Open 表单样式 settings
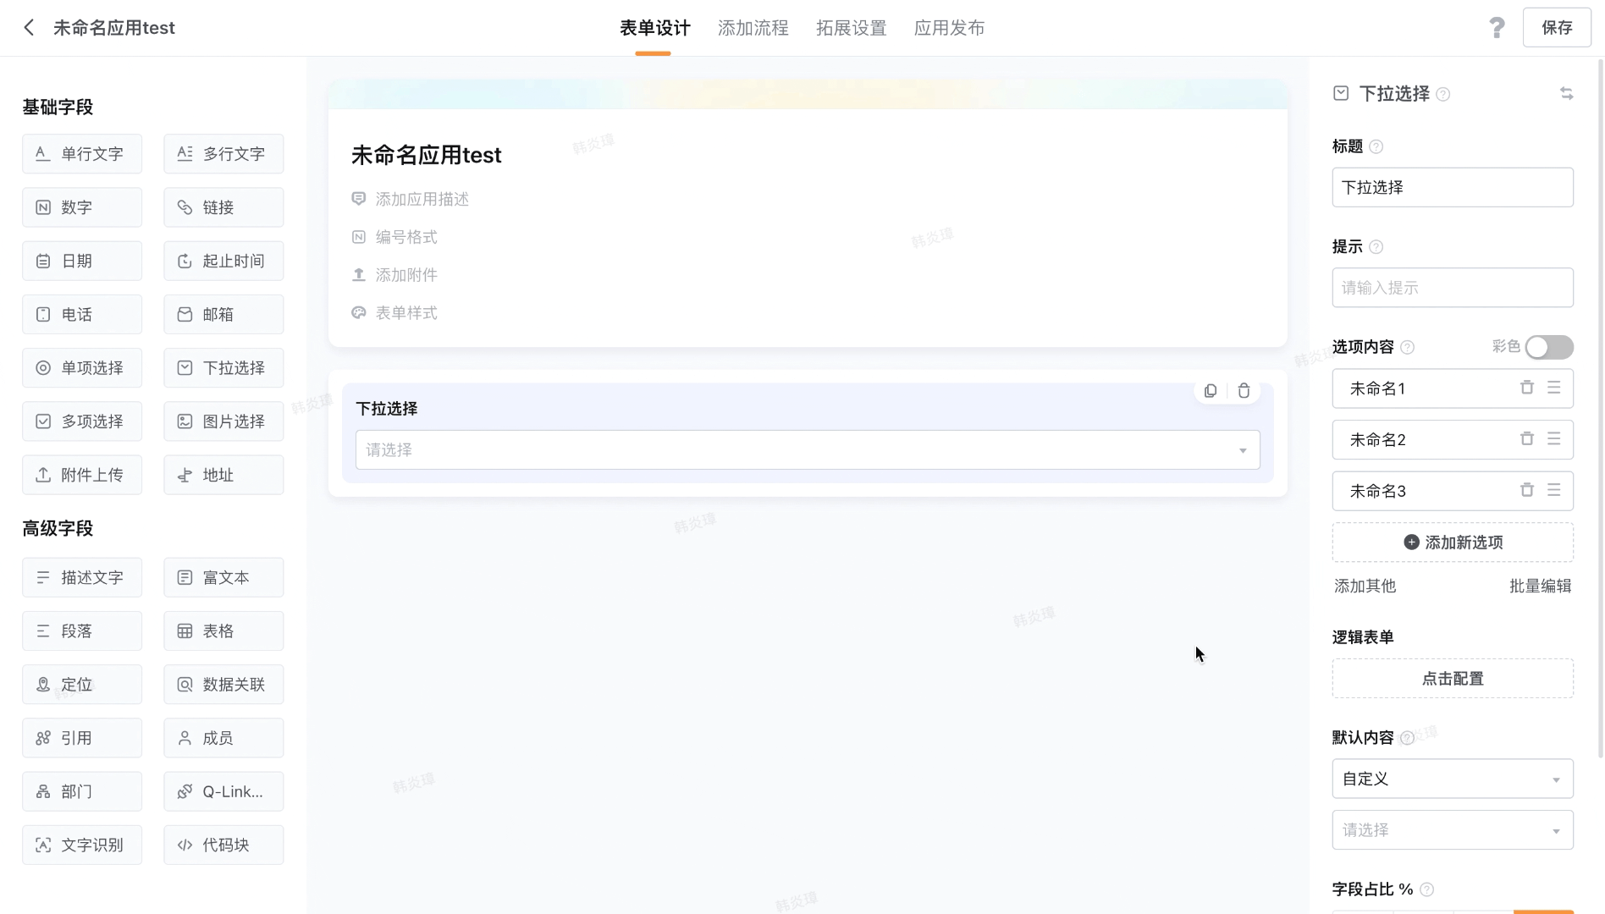The image size is (1605, 914). click(394, 313)
